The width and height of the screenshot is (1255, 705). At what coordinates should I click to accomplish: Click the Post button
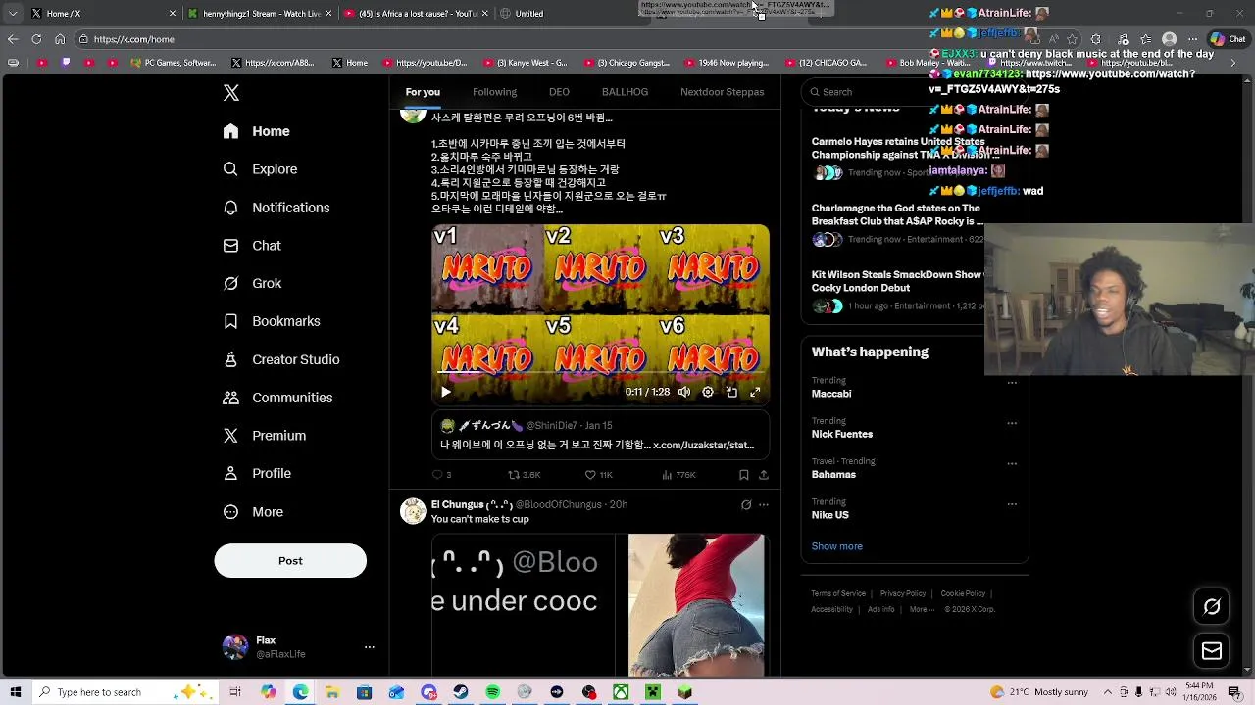point(290,561)
